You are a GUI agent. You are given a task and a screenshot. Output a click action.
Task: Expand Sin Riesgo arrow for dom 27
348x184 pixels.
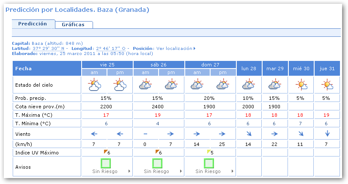[232, 172]
